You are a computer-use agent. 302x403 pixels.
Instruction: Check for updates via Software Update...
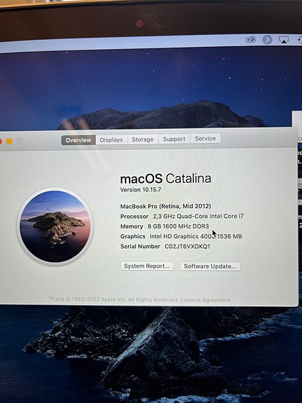(210, 266)
